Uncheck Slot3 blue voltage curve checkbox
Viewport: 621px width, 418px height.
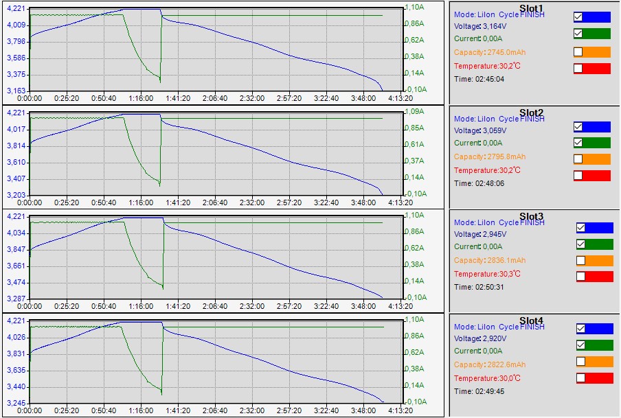580,228
